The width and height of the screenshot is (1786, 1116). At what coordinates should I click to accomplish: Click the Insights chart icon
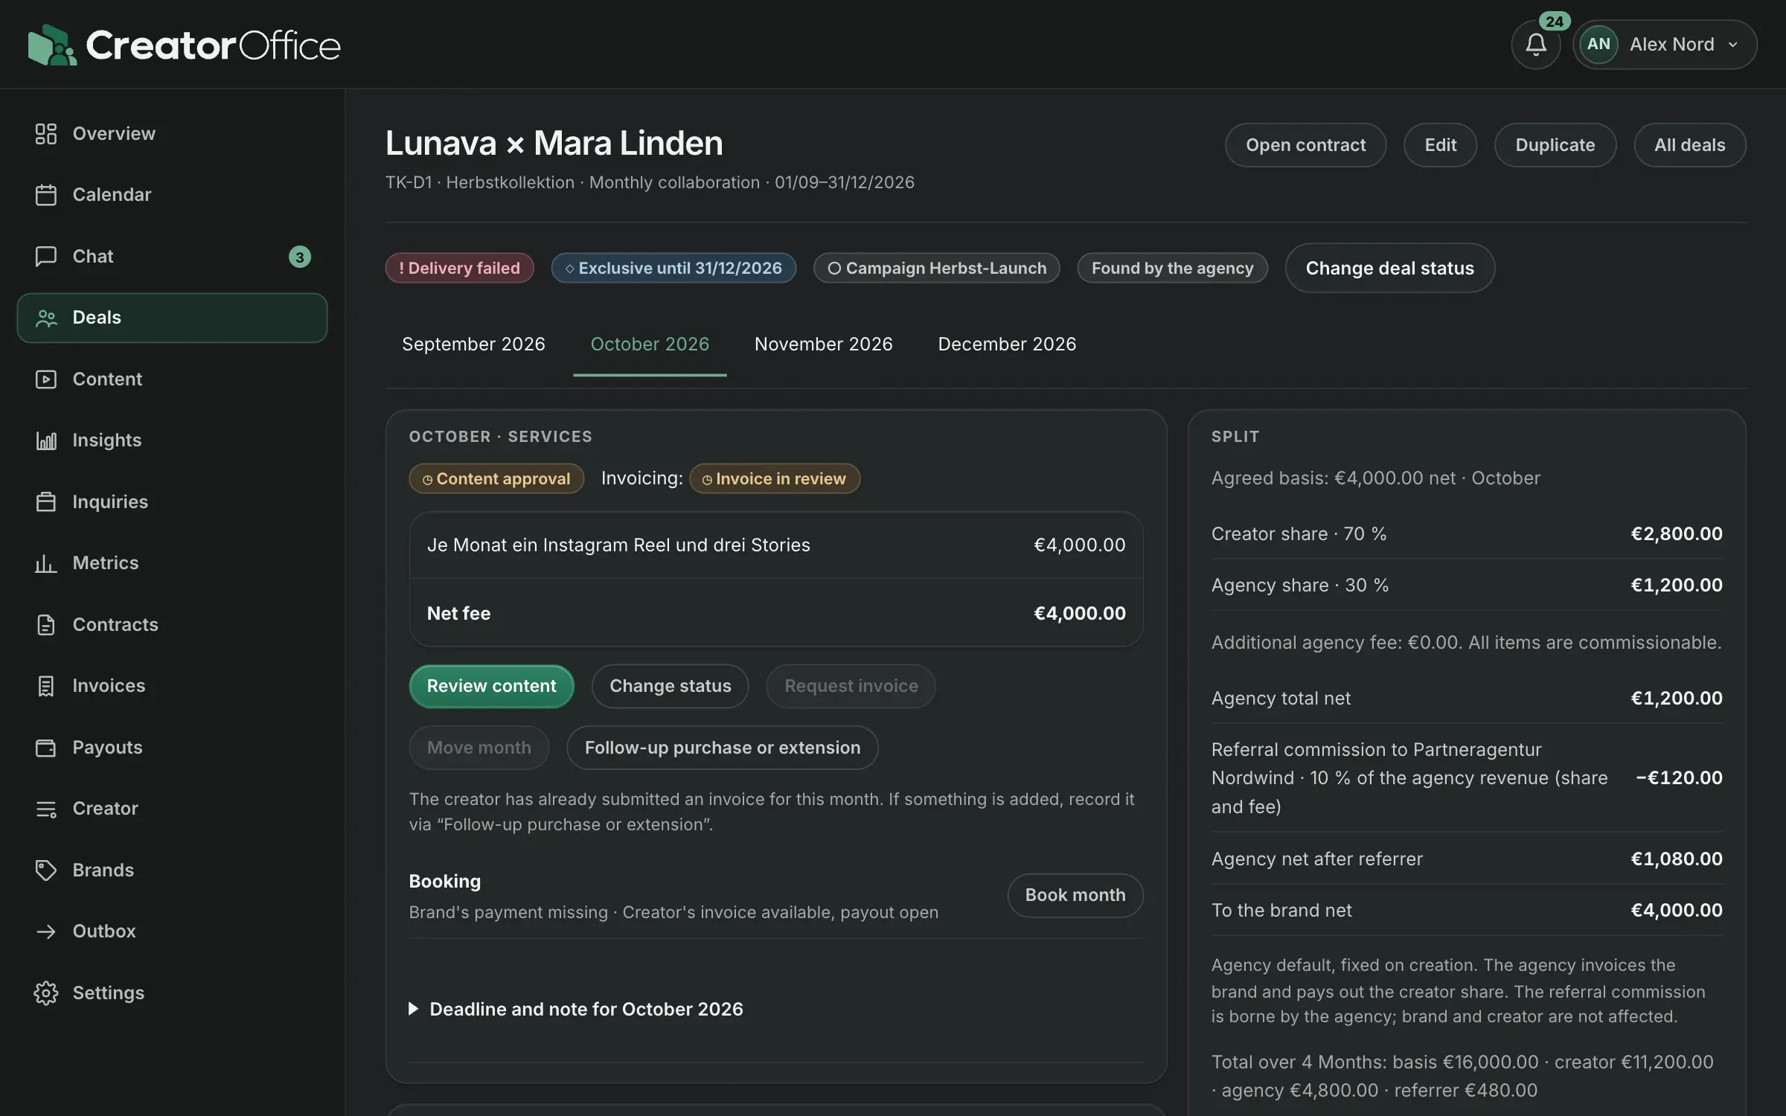(46, 440)
